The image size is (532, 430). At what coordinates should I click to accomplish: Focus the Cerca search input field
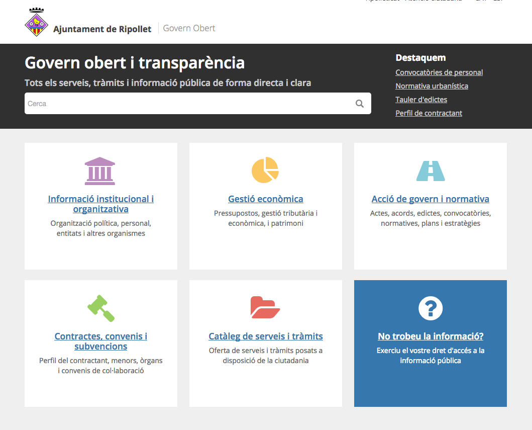click(x=186, y=104)
